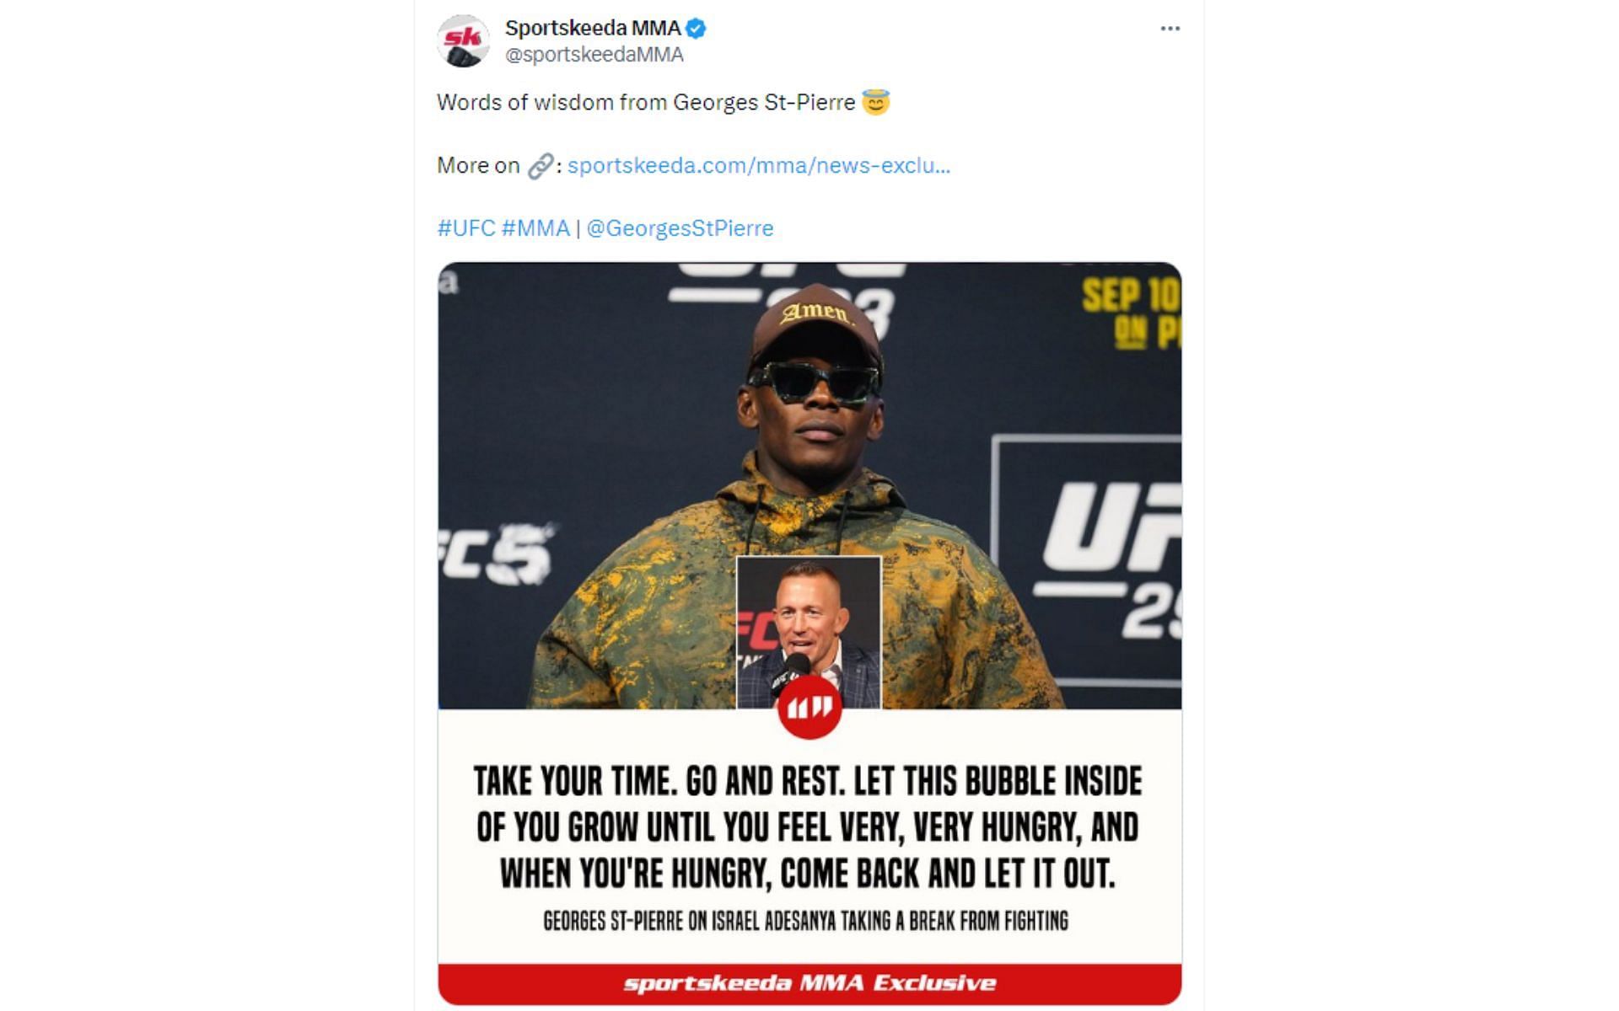Click the blue verified badge icon
This screenshot has width=1619, height=1011.
click(696, 29)
